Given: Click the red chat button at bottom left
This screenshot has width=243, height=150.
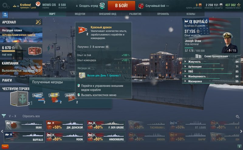Looking at the screenshot, I should [x=5, y=147].
